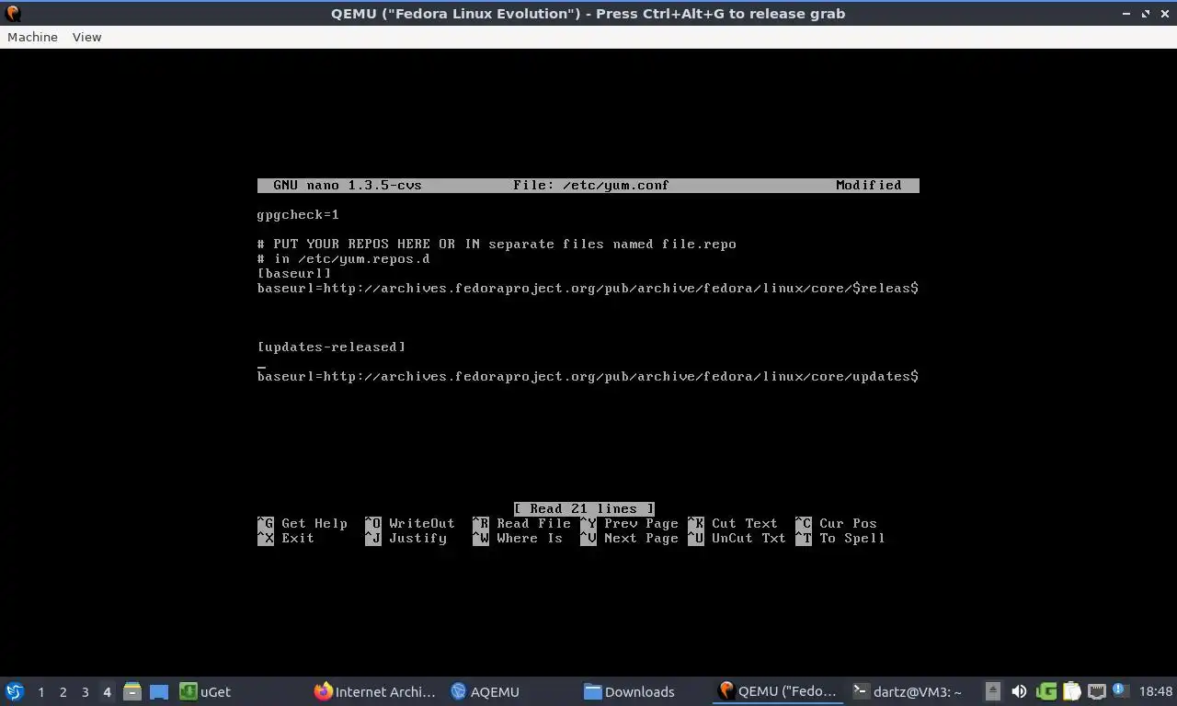Click the ^J Justify shortcut label
The width and height of the screenshot is (1177, 706).
click(x=406, y=538)
